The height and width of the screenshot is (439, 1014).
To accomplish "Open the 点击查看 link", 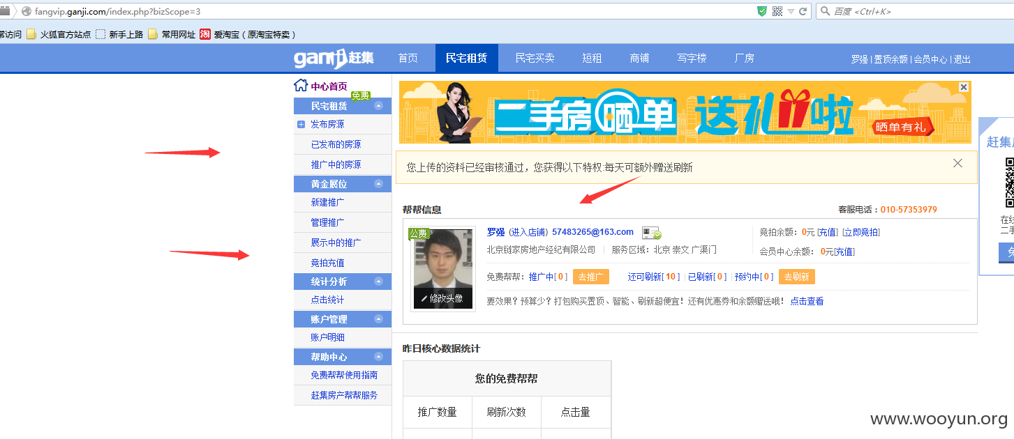I will [x=807, y=302].
